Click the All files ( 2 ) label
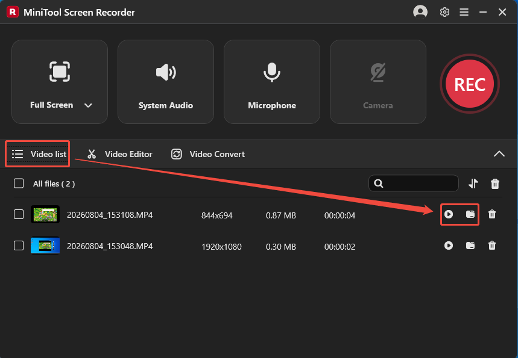The height and width of the screenshot is (358, 518). point(54,184)
